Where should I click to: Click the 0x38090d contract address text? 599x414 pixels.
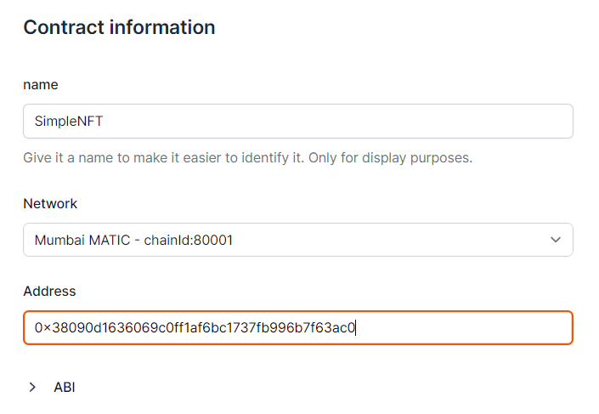(x=195, y=328)
